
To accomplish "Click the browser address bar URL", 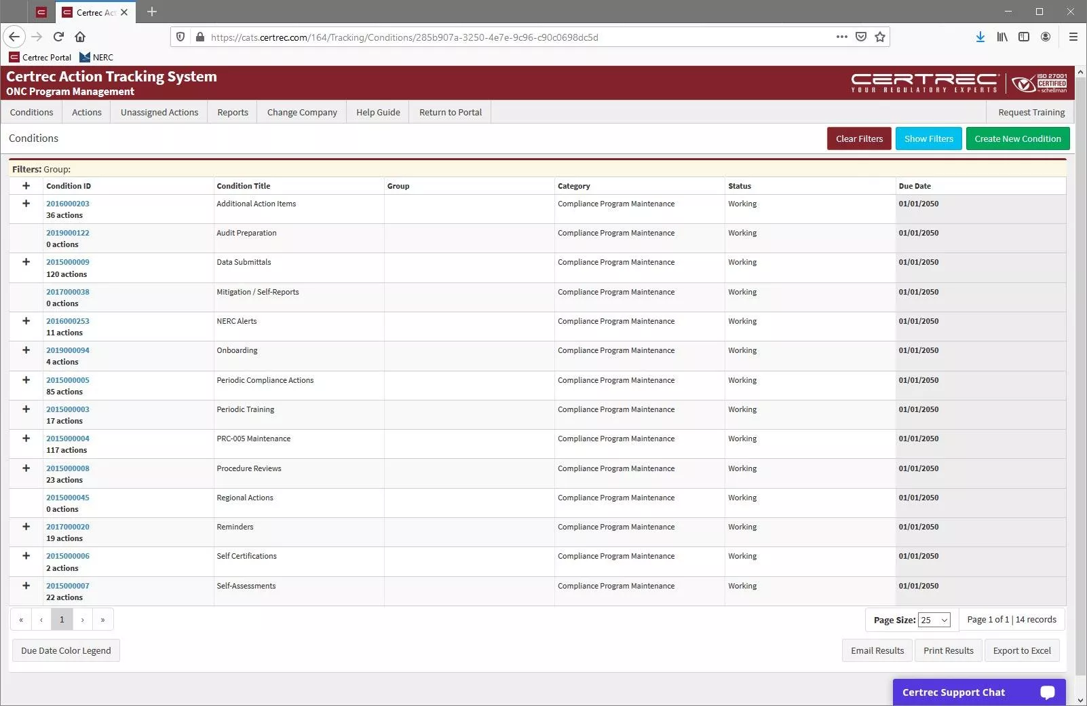I will pos(404,37).
